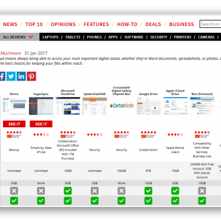The image size is (221, 221).
Task: Click the CertainSafe logo image
Action: pyautogui.click(x=122, y=105)
